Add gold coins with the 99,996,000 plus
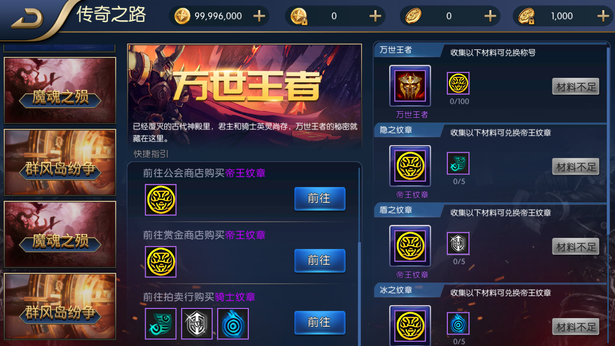The image size is (615, 346). click(259, 16)
